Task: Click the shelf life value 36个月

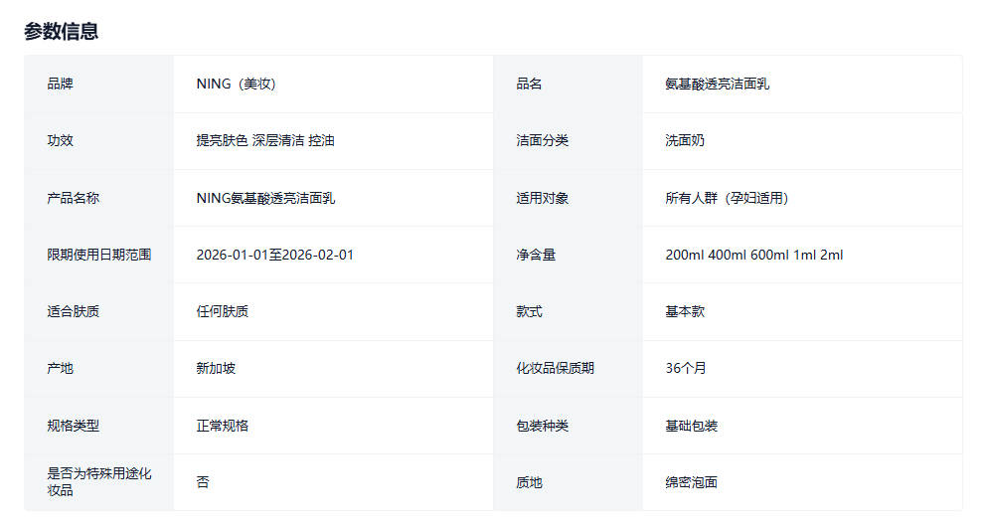Action: 686,368
